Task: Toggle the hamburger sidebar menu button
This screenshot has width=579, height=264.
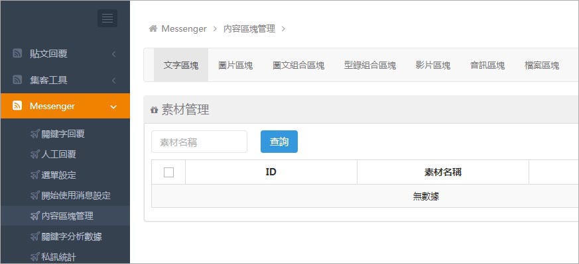Action: coord(107,18)
